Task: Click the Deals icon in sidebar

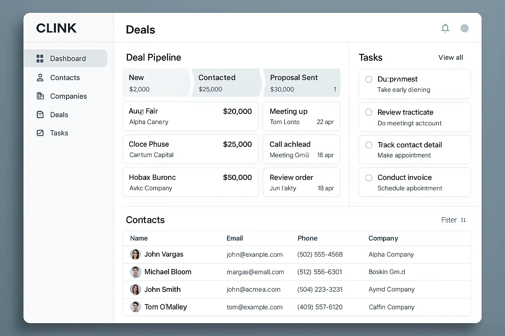Action: 40,115
